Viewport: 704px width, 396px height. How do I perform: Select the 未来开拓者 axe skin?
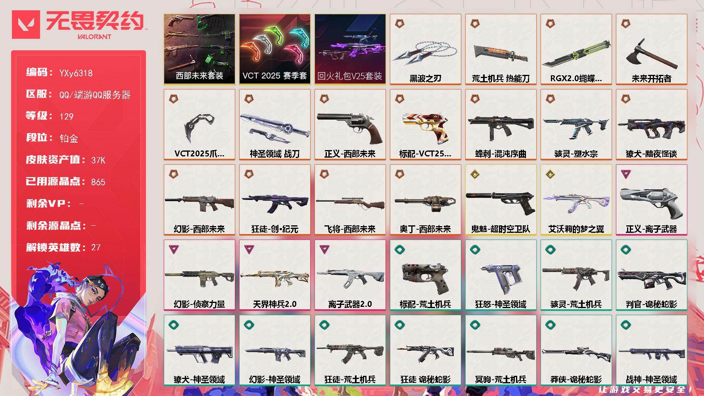click(x=651, y=49)
